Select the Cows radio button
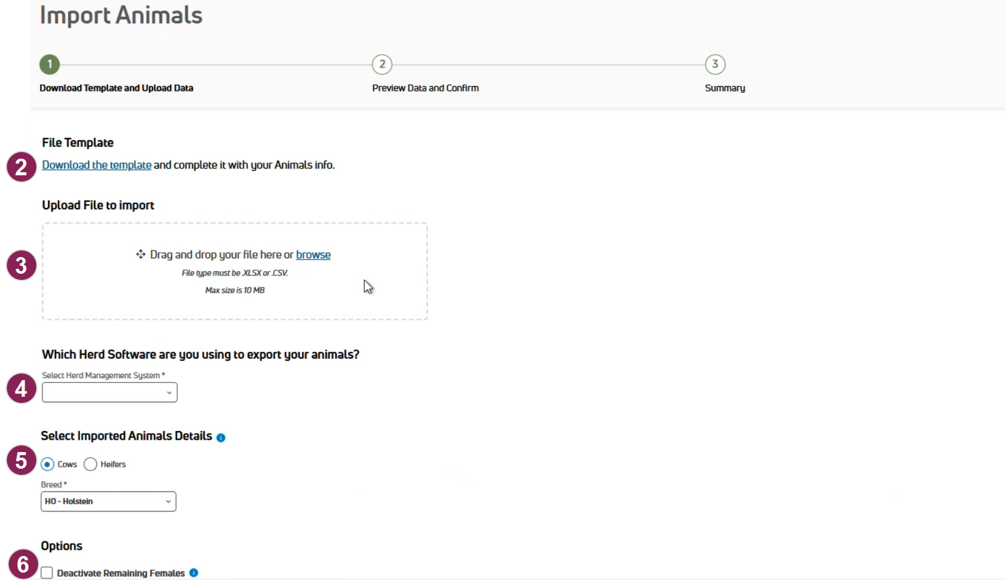This screenshot has width=1006, height=580. point(47,464)
